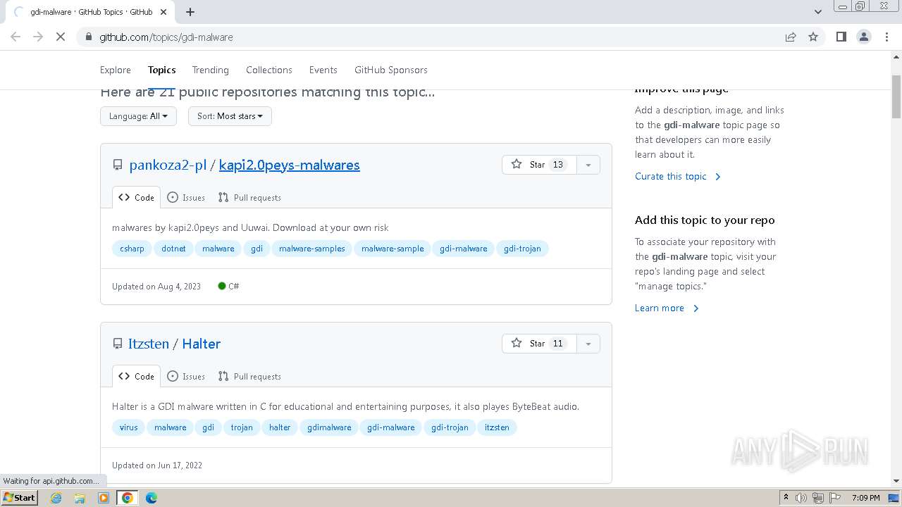902x507 pixels.
Task: Click gdi-malware tag under Halter
Action: tap(391, 427)
